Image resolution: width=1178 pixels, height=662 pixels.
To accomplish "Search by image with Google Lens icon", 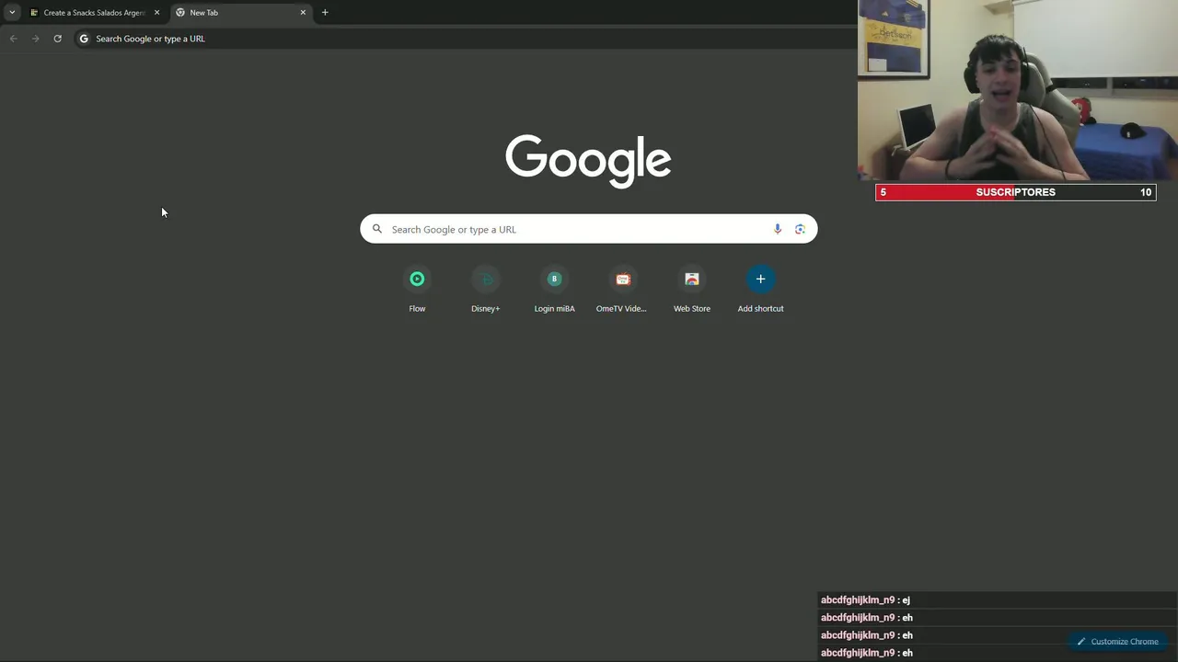I will [x=800, y=229].
